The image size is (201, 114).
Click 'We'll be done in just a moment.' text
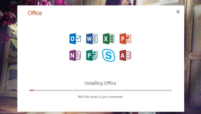[100, 97]
